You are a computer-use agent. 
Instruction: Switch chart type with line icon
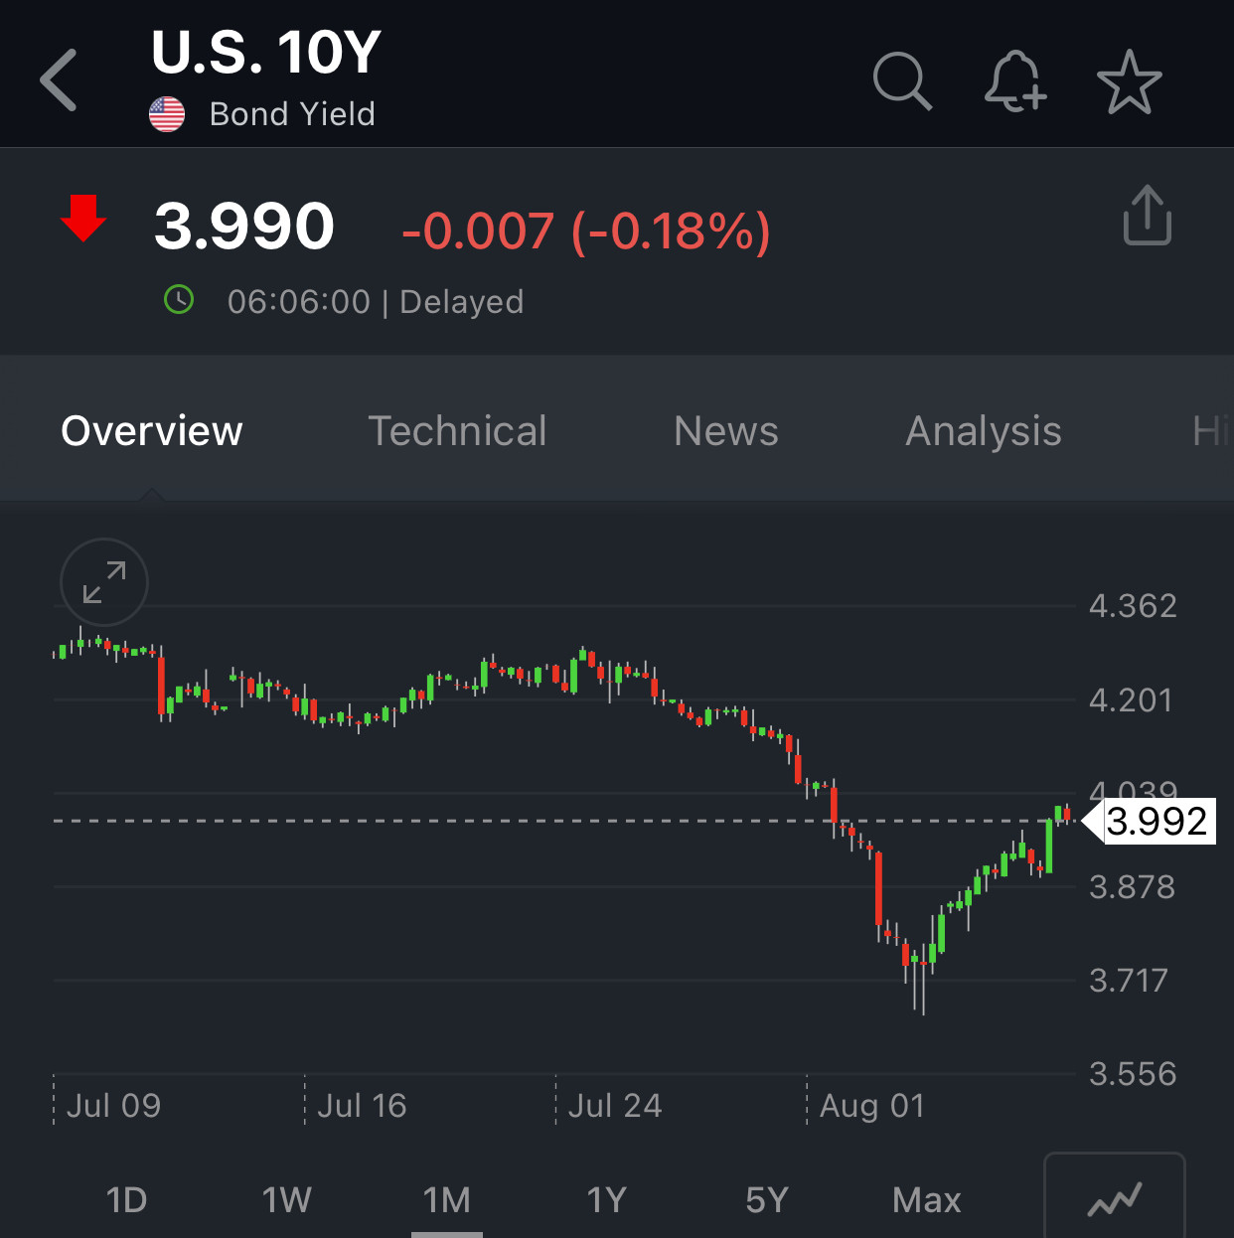[x=1114, y=1199]
